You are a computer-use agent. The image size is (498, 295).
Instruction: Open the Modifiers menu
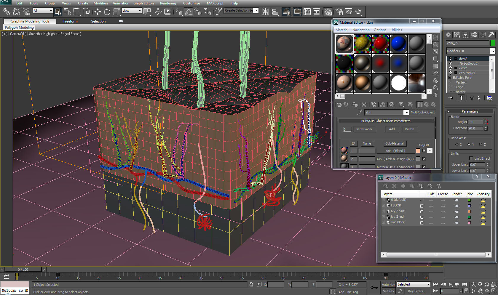(101, 3)
